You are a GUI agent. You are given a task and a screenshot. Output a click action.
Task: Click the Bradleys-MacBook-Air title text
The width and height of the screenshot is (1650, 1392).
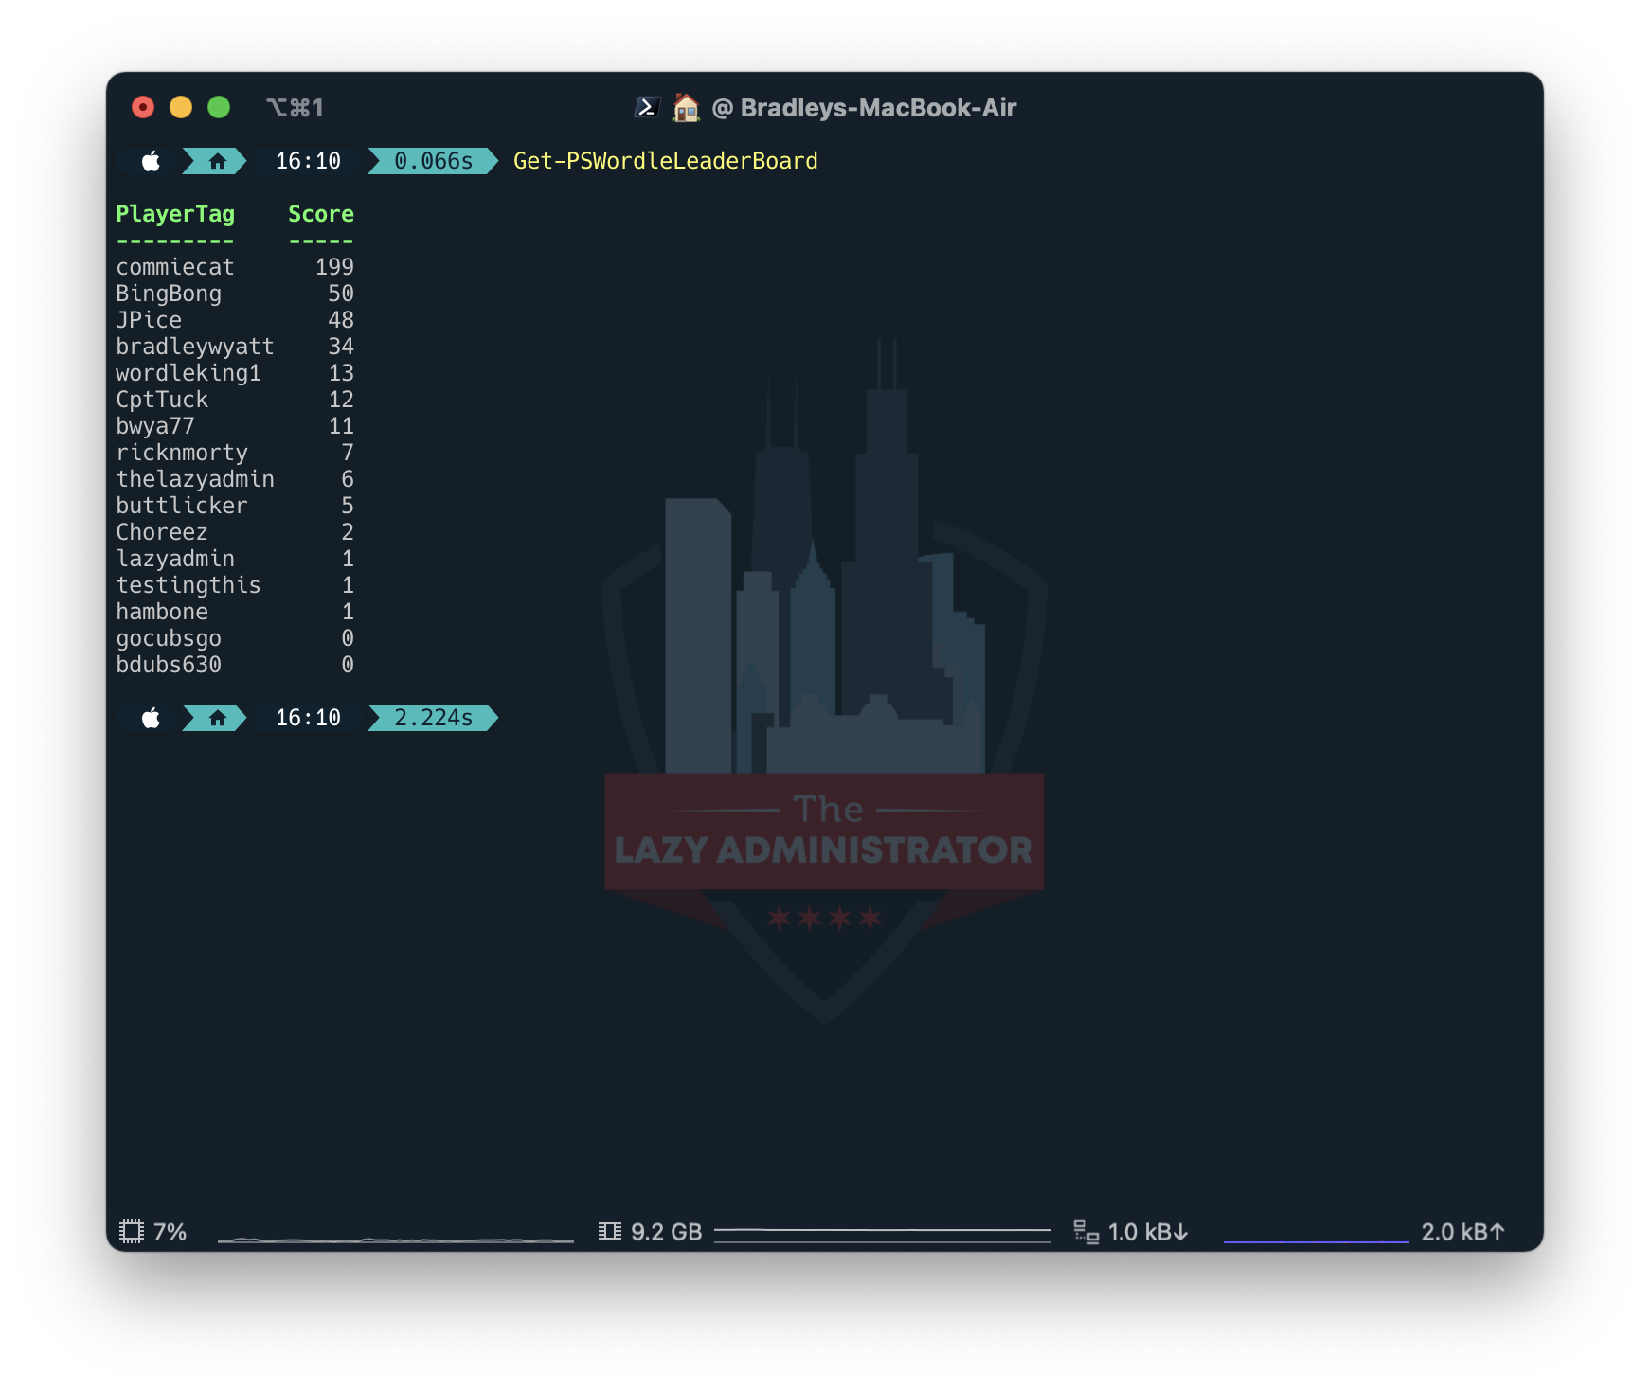(x=878, y=108)
